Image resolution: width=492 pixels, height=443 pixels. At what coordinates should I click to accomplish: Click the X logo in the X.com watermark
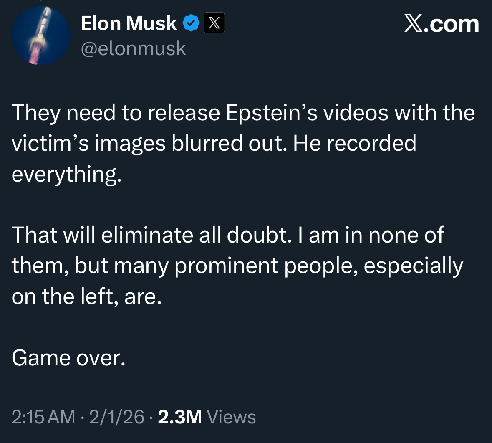[414, 24]
